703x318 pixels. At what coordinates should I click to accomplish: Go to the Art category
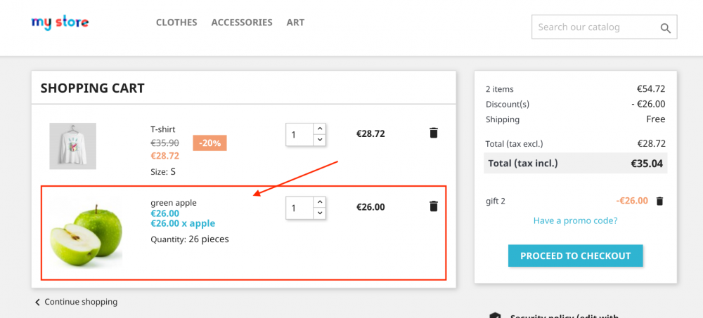click(x=295, y=22)
